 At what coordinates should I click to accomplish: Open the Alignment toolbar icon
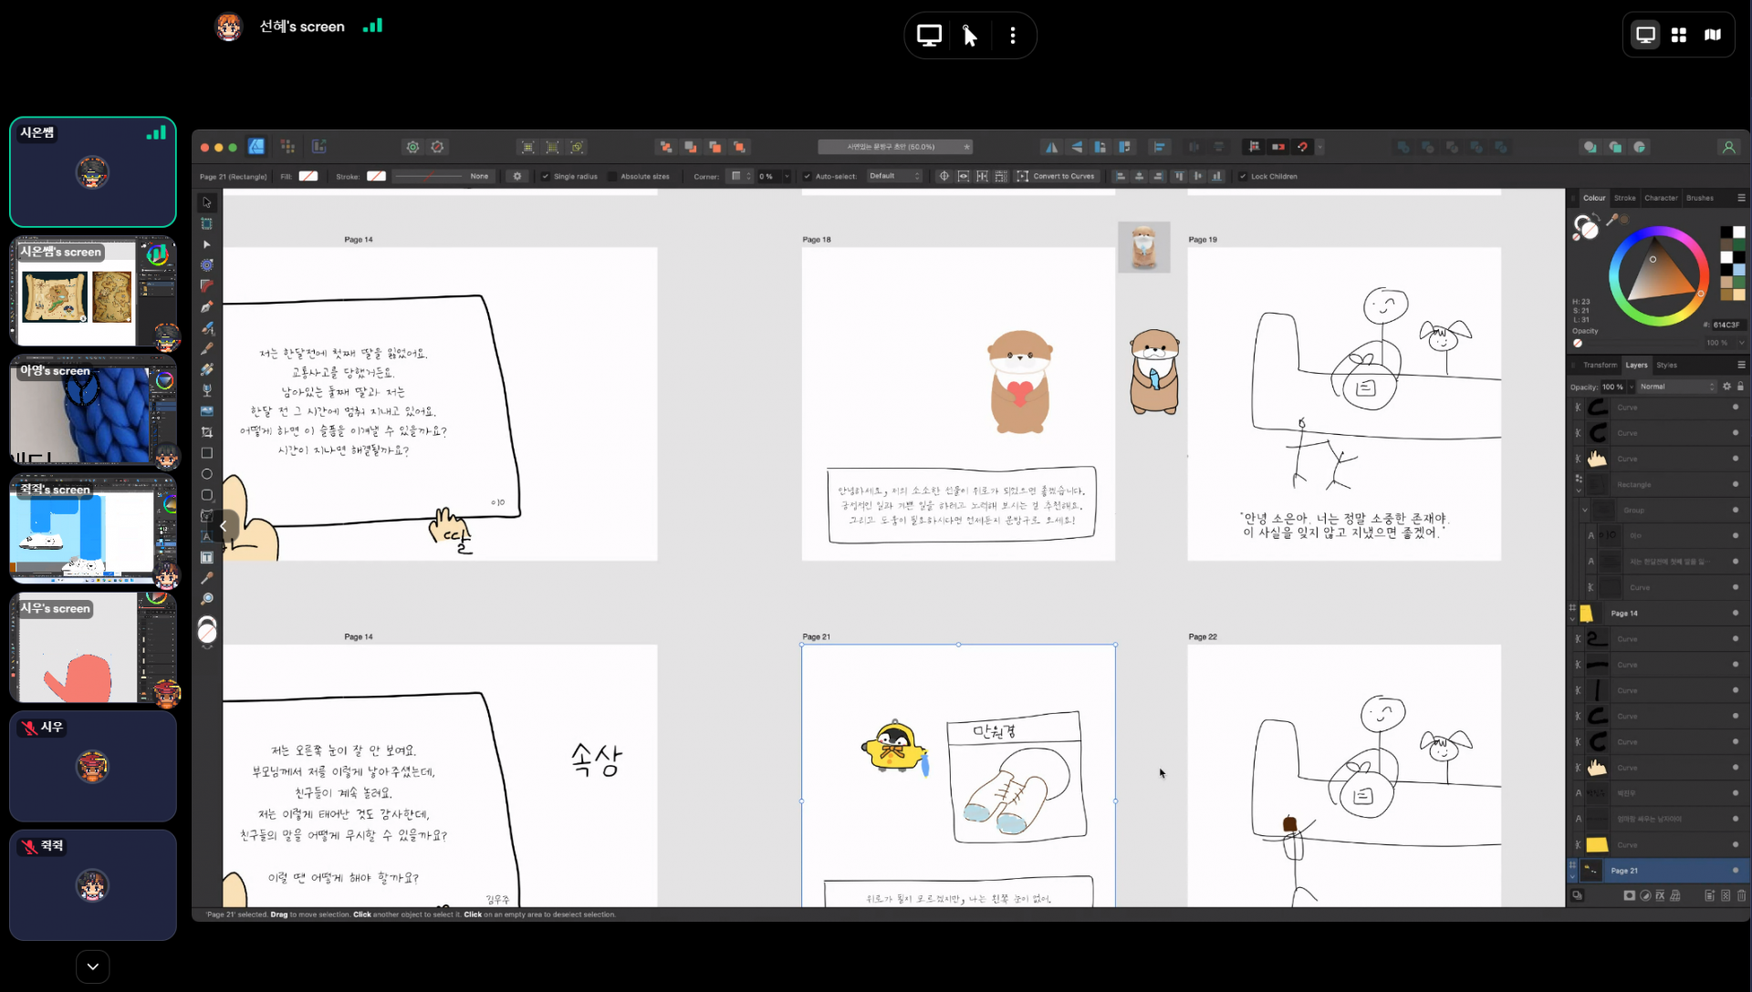(x=1159, y=147)
